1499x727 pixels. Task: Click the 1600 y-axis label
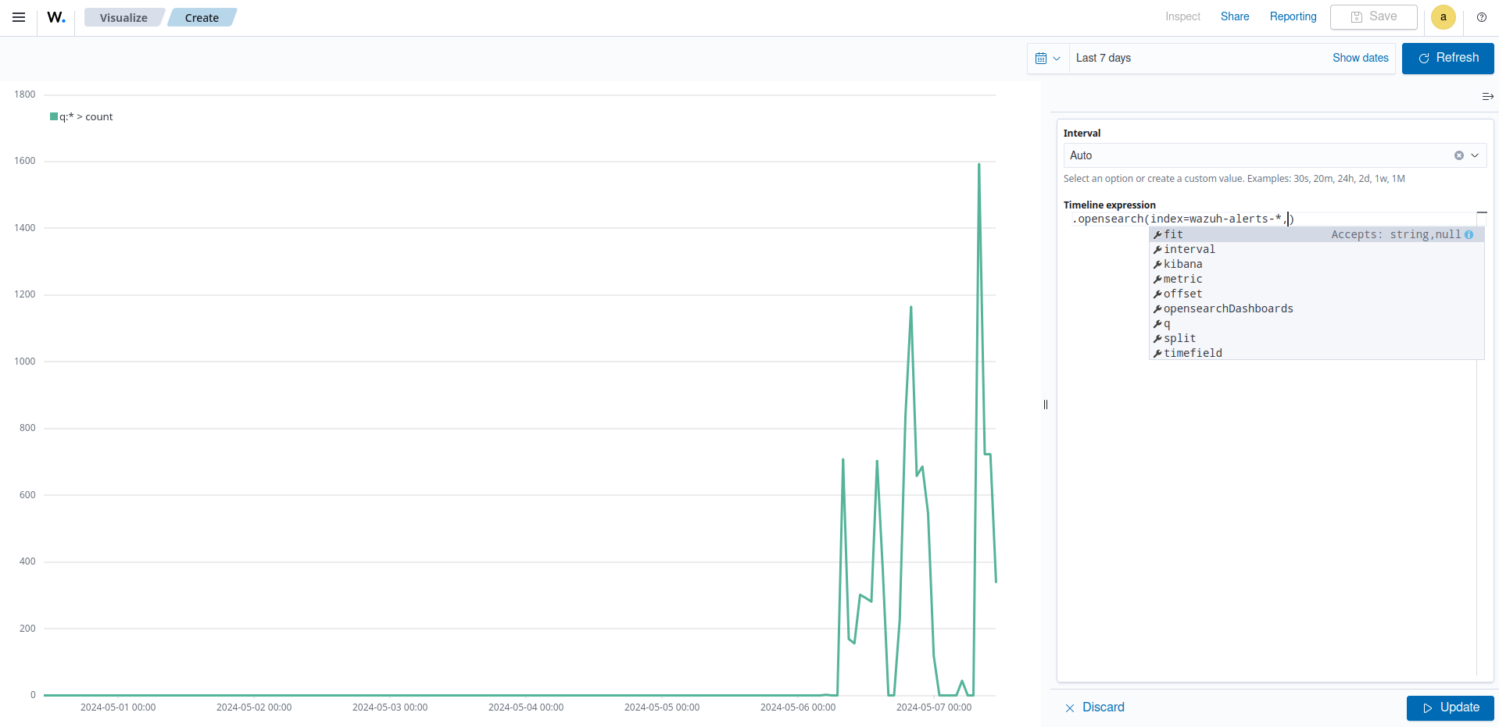point(24,161)
